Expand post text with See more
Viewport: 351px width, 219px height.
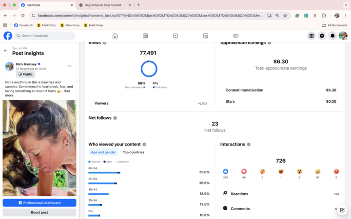(67, 91)
